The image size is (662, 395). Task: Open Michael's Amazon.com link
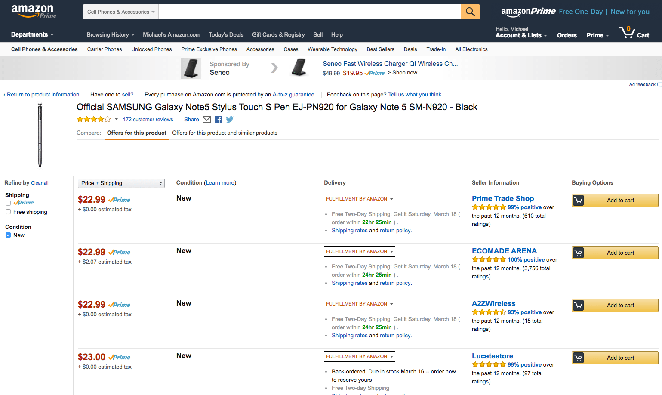coord(172,34)
